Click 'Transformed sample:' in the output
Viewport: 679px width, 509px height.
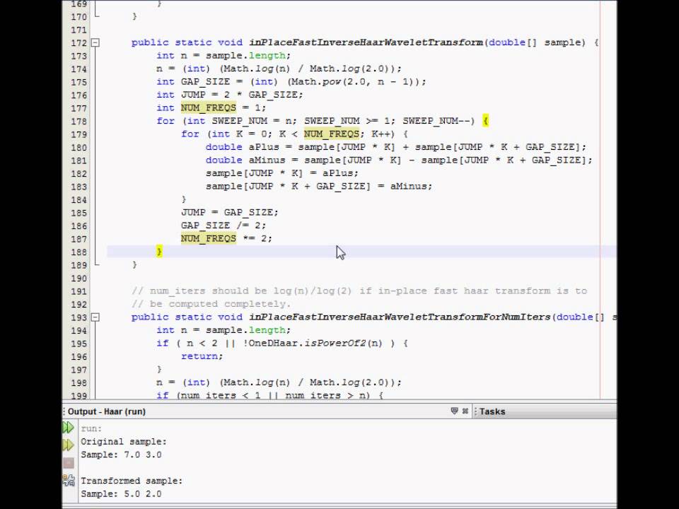click(132, 481)
